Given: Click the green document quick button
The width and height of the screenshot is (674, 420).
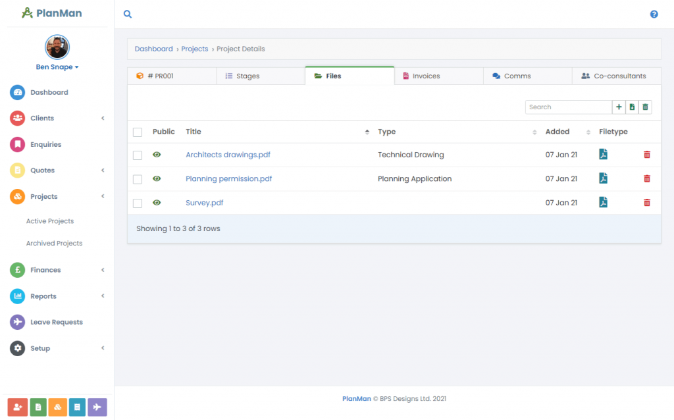Looking at the screenshot, I should (x=38, y=407).
